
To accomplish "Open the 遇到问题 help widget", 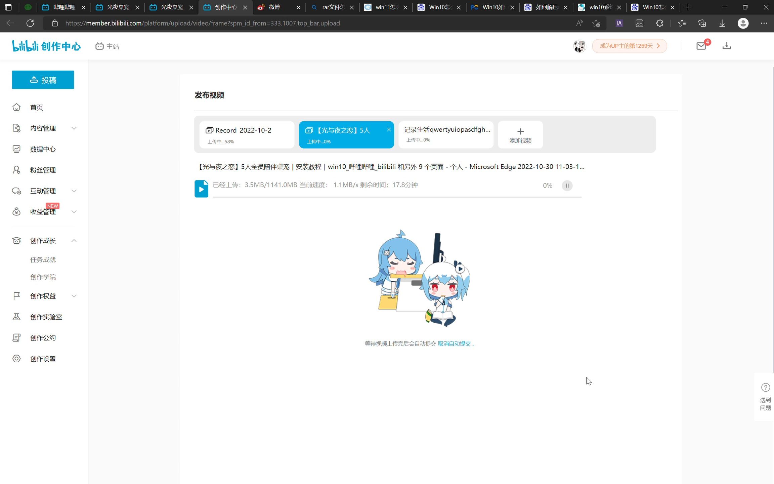I will 765,397.
